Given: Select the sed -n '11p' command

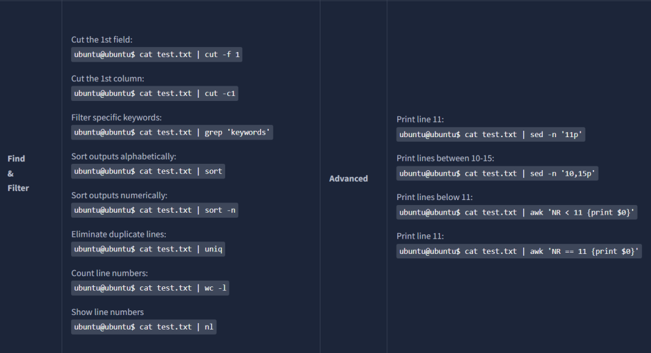Looking at the screenshot, I should (x=491, y=135).
